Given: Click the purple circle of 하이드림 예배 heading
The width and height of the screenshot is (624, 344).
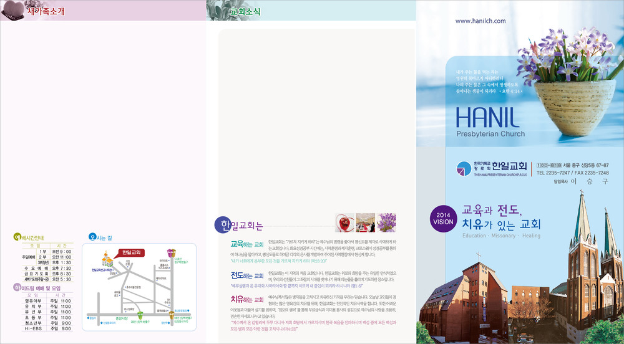Looking at the screenshot, I should [17, 288].
